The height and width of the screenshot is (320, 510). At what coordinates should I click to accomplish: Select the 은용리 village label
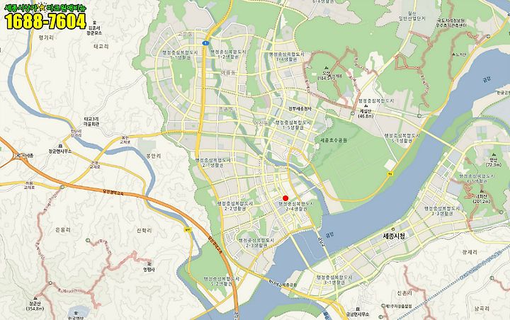63,229
